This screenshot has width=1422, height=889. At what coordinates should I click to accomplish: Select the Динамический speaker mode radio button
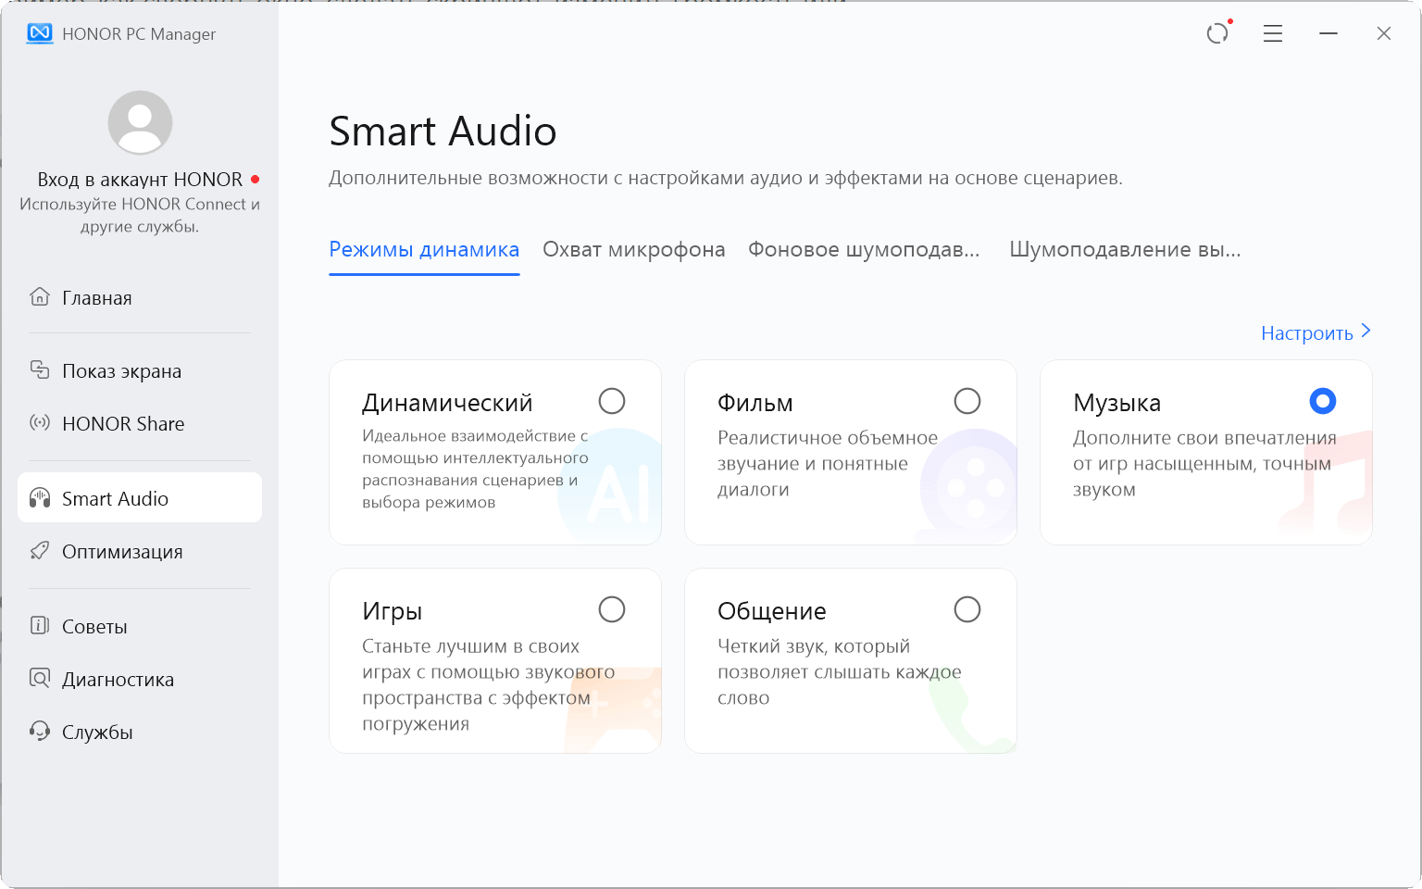coord(612,401)
